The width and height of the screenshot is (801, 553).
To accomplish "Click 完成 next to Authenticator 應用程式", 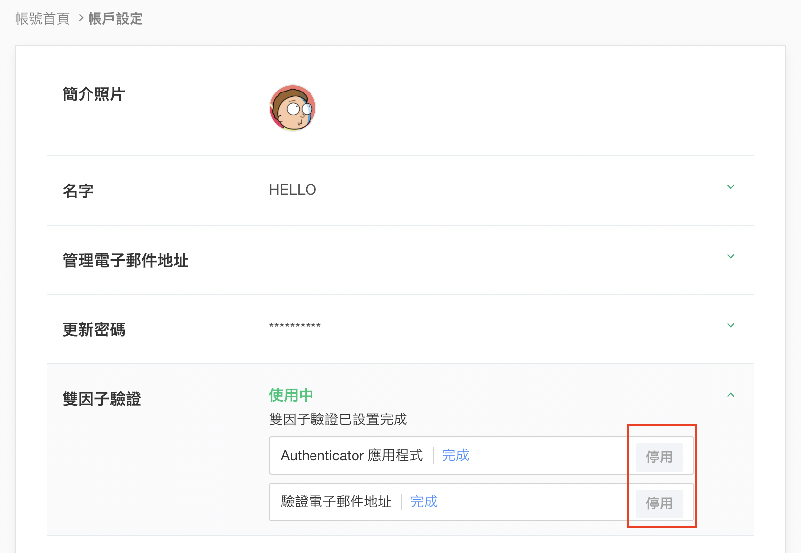I will tap(455, 455).
